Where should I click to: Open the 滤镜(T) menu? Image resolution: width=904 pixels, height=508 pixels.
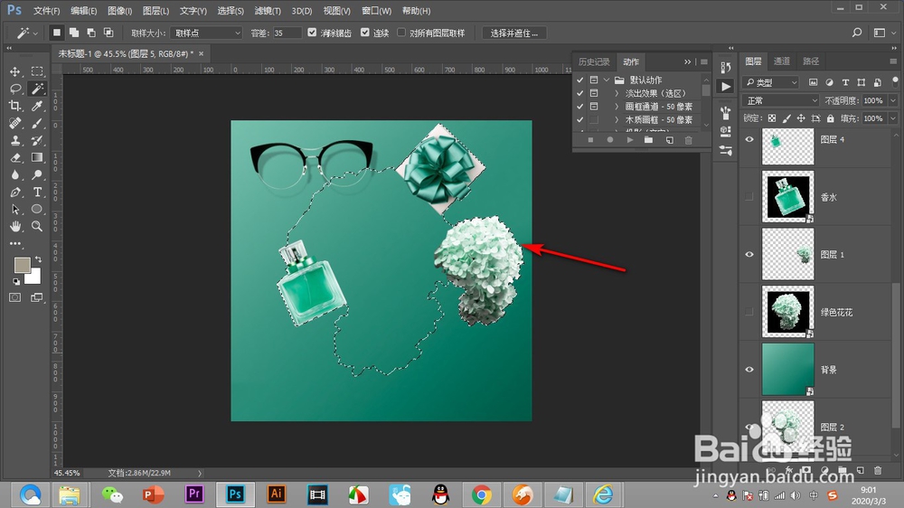(268, 10)
